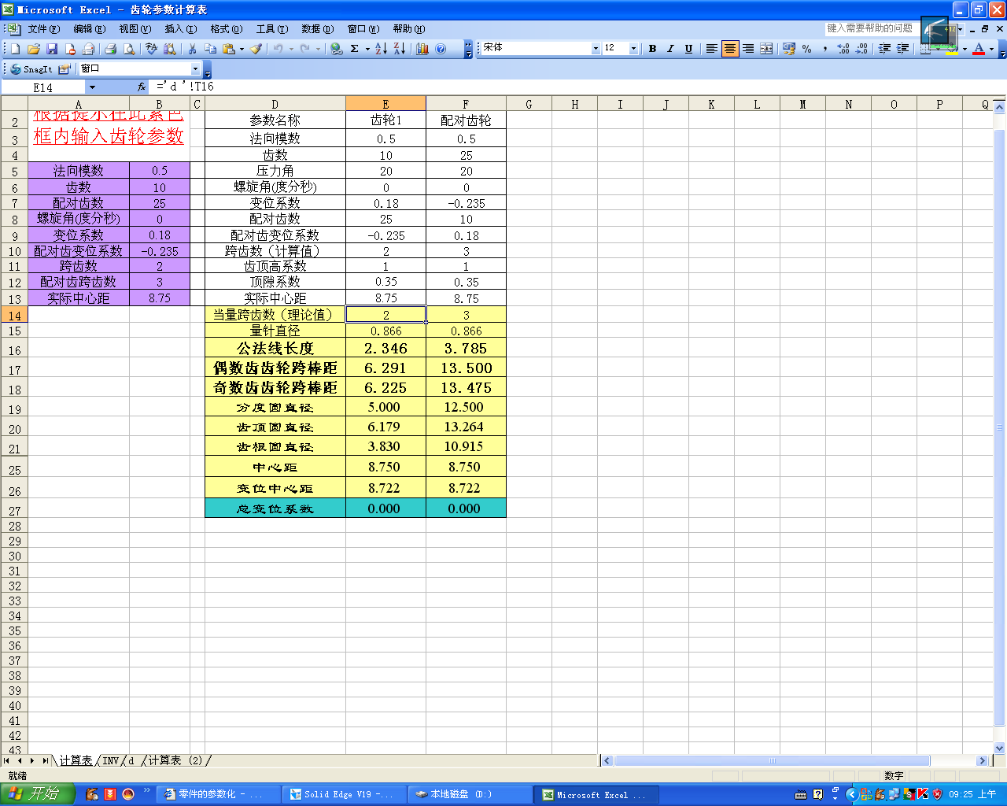Toggle Center alignment
Screen dimensions: 1007x806
click(730, 49)
